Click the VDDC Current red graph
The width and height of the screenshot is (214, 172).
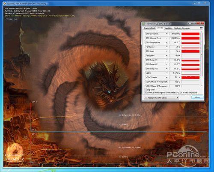(190, 77)
